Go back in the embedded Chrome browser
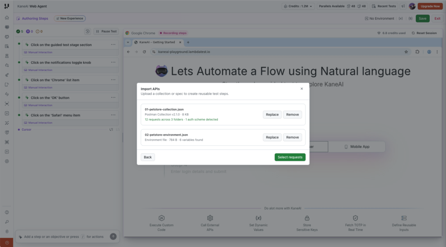 point(128,52)
